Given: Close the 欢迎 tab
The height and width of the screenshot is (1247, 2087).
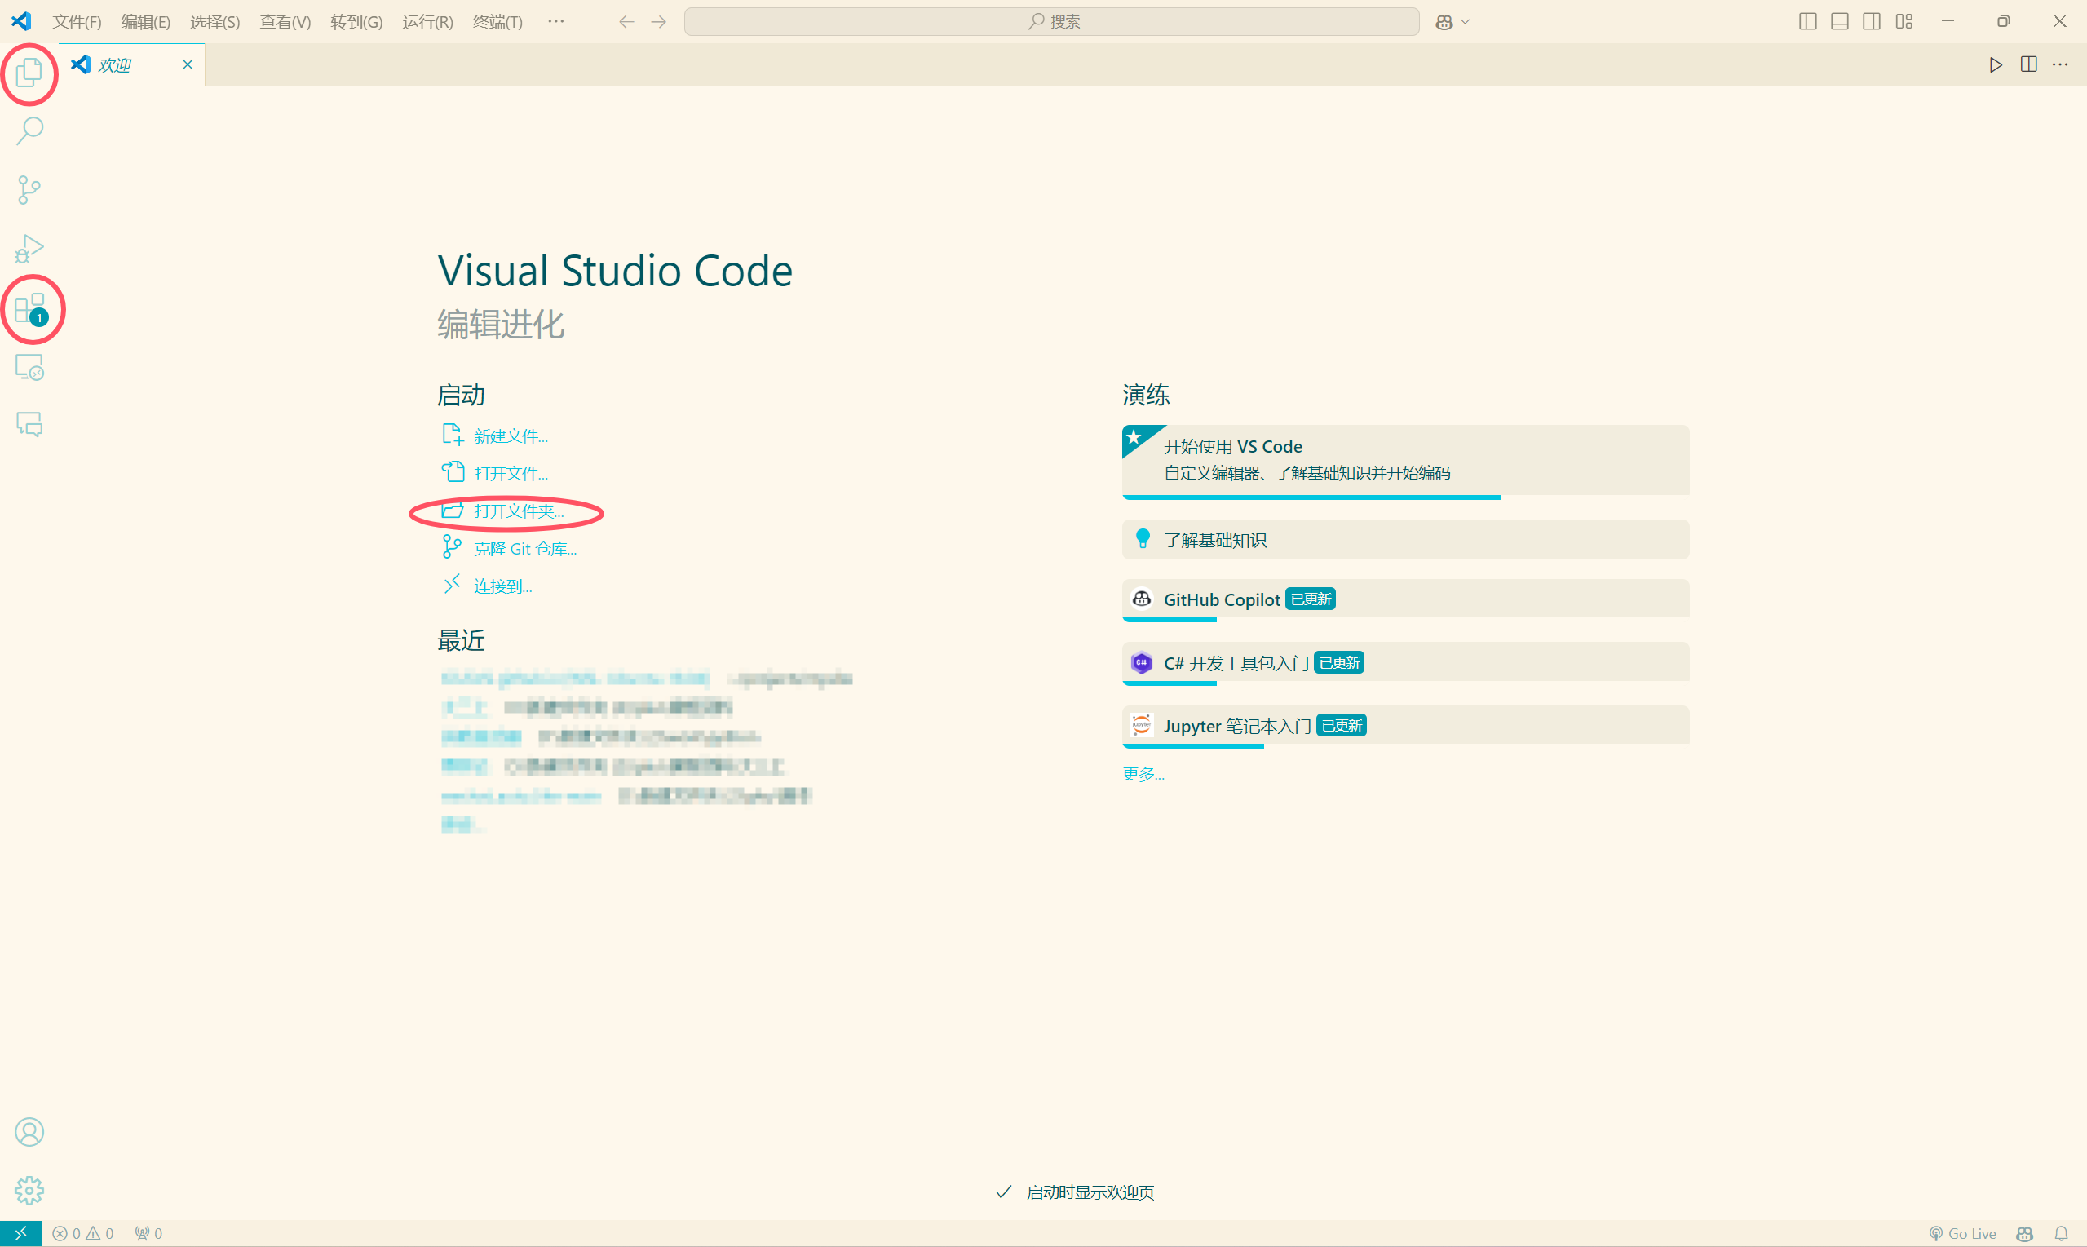Looking at the screenshot, I should coord(188,64).
